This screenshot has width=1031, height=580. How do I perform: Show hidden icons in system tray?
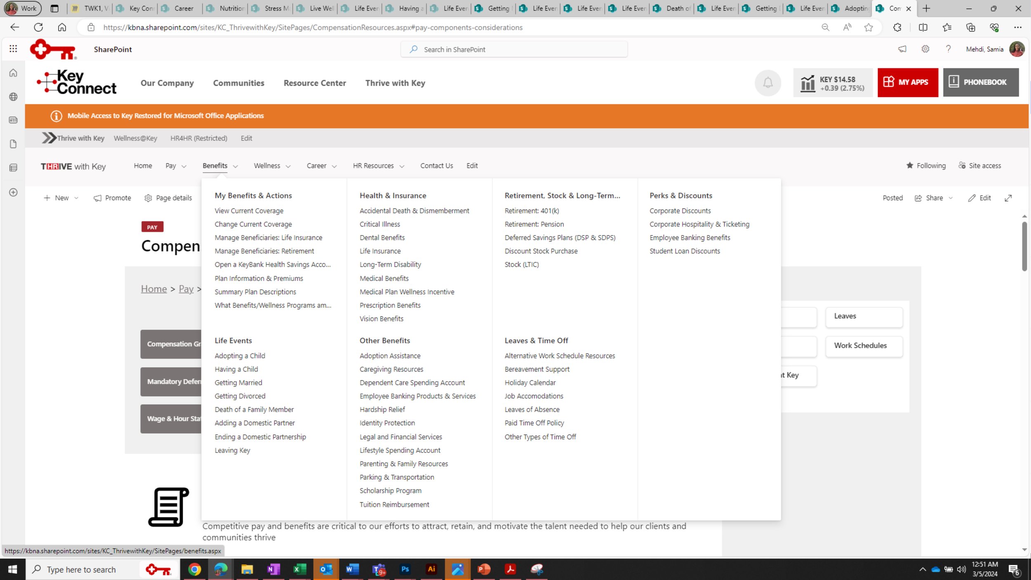tap(923, 569)
